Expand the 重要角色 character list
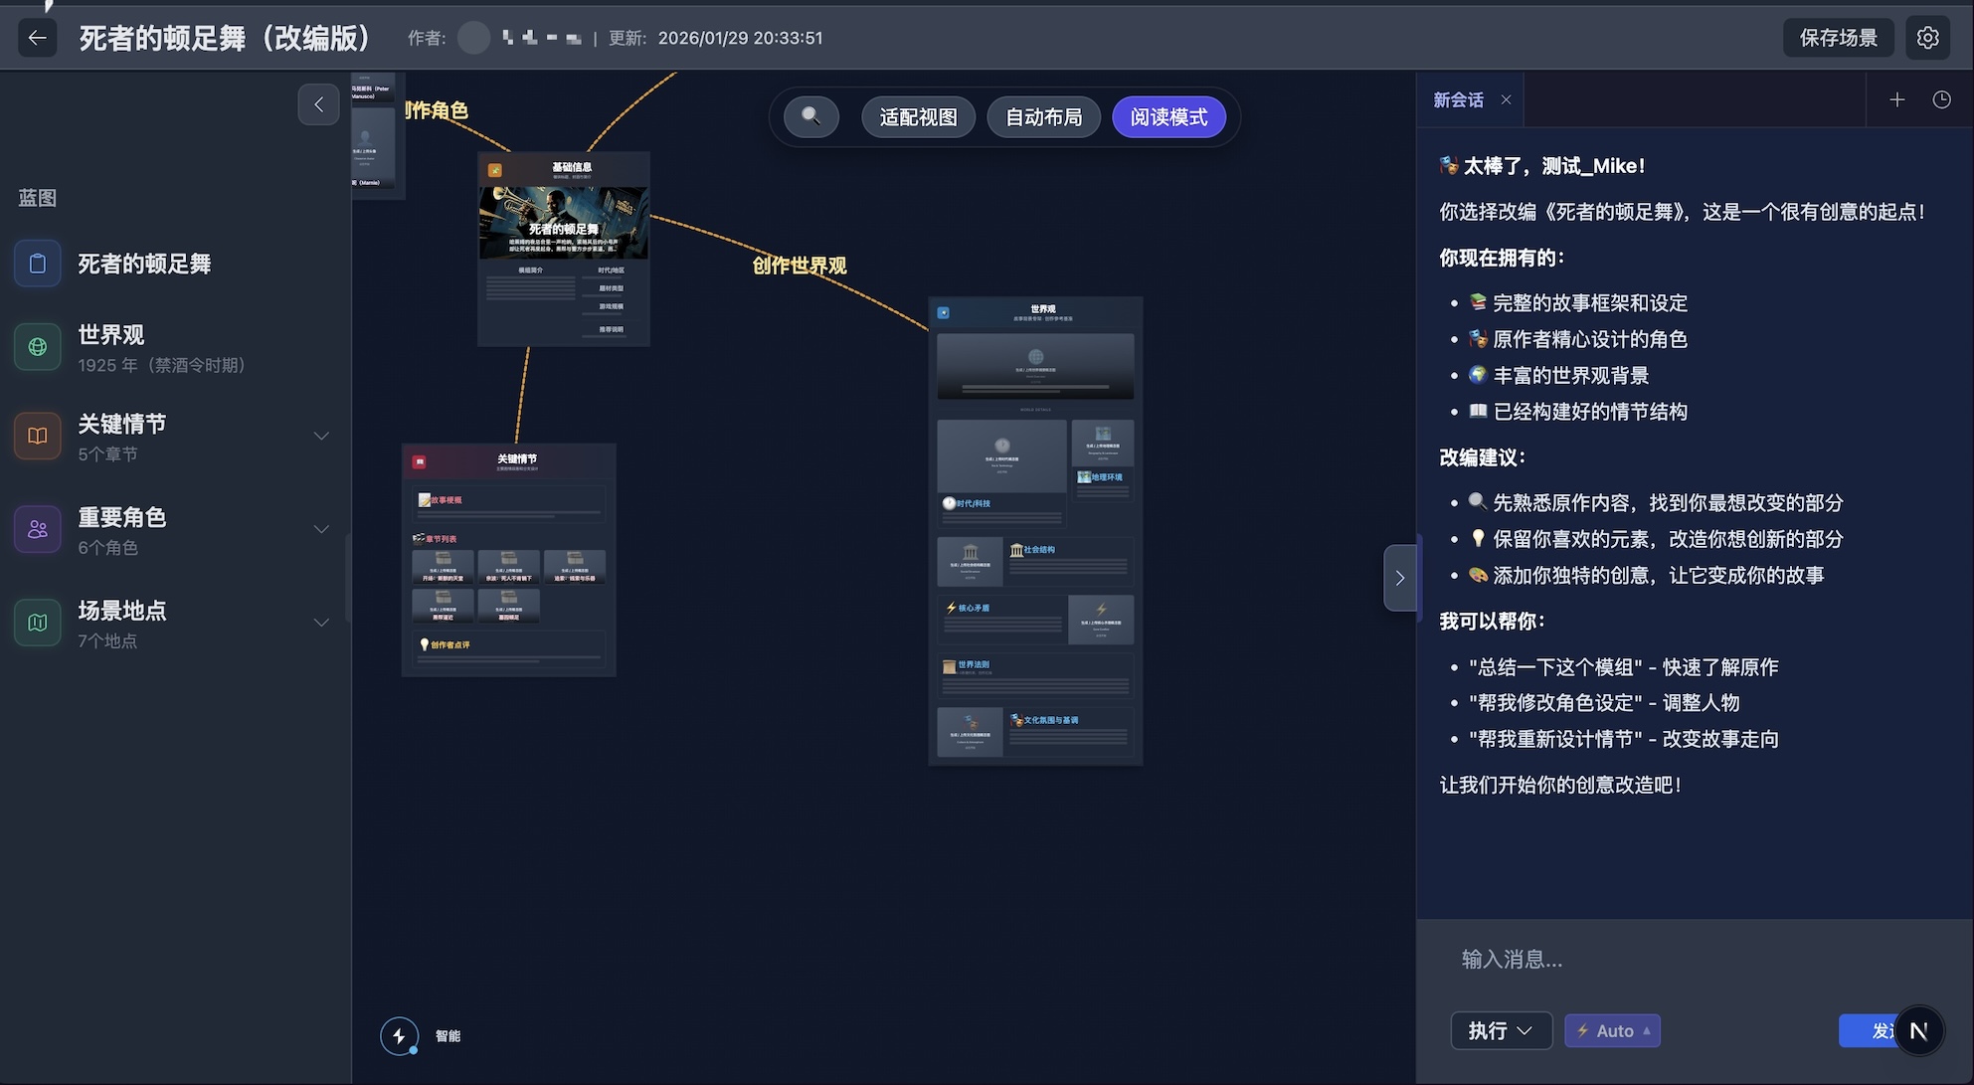 click(x=320, y=529)
